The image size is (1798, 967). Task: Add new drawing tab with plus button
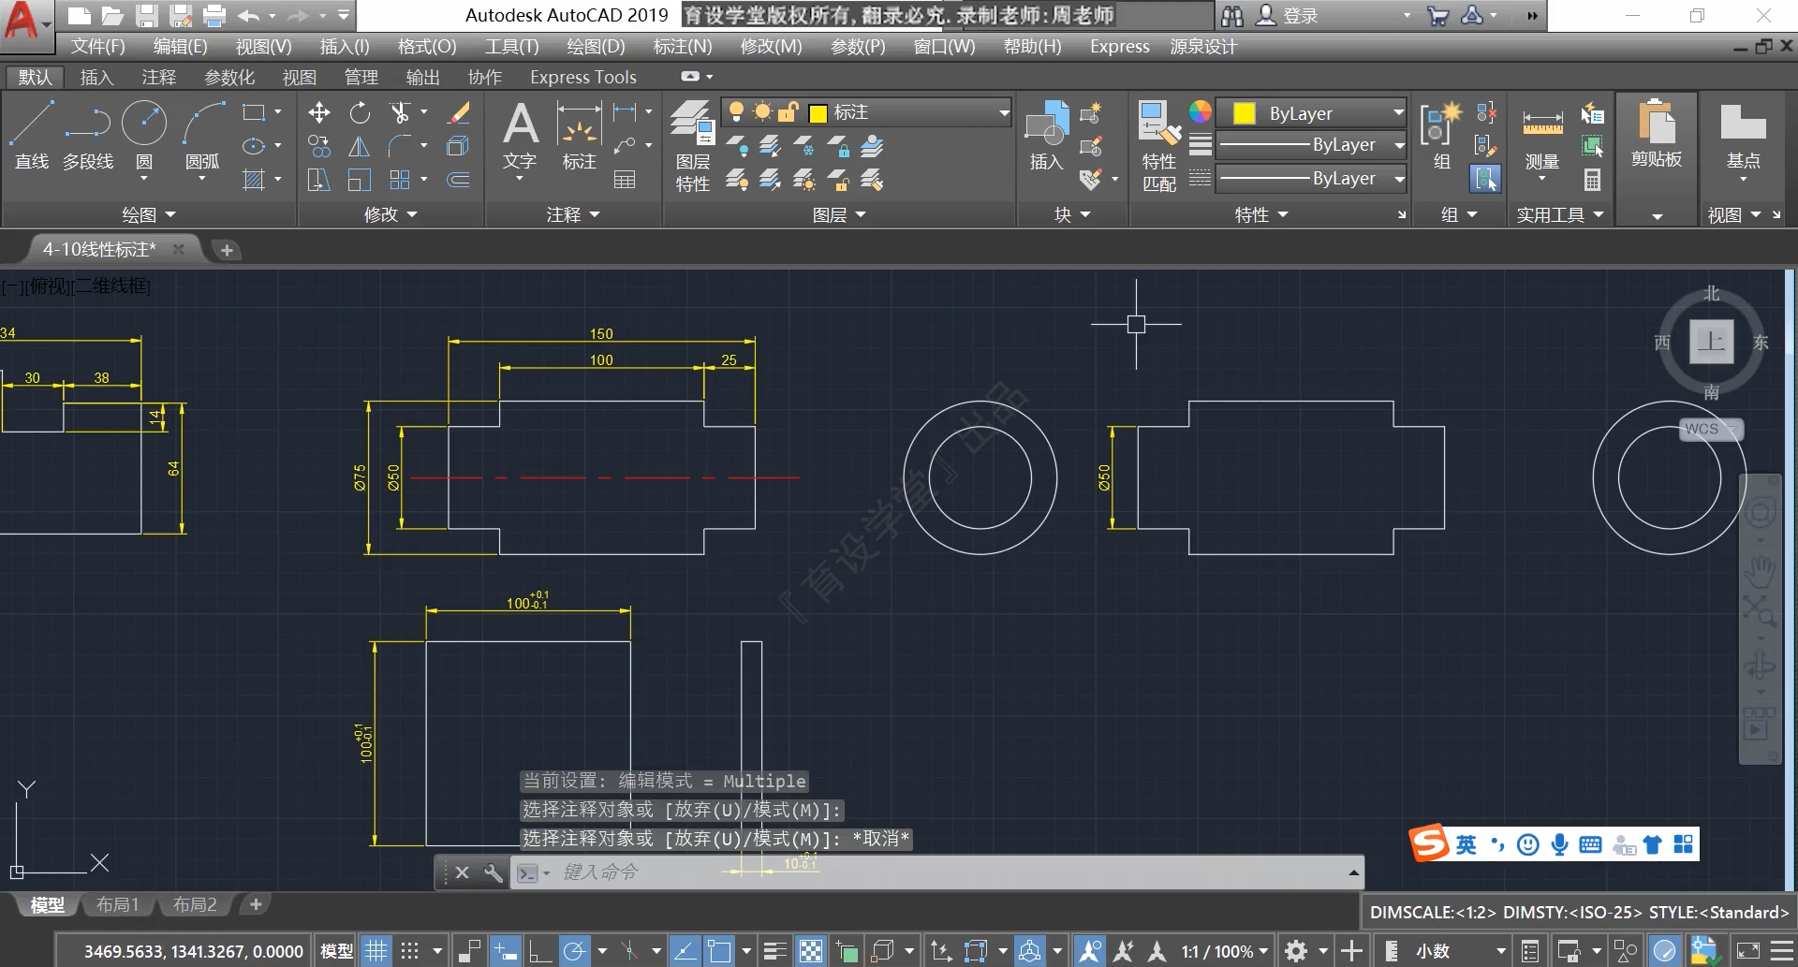pyautogui.click(x=226, y=250)
